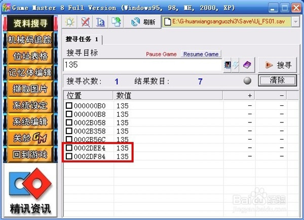Image resolution: width=304 pixels, height=220 pixels.
Task: Check the box for address 0002DEE4
Action: pos(69,148)
